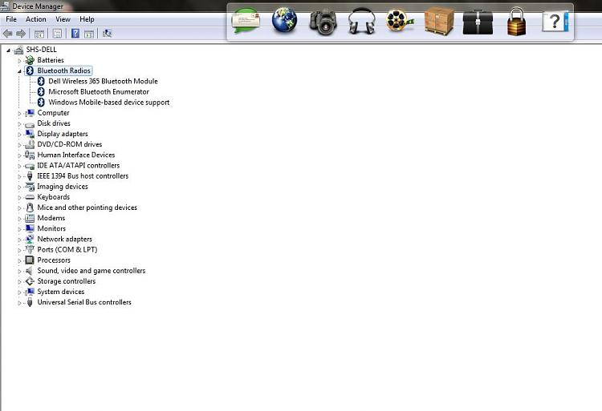Click the Forward arrow toolbar button

pyautogui.click(x=21, y=34)
